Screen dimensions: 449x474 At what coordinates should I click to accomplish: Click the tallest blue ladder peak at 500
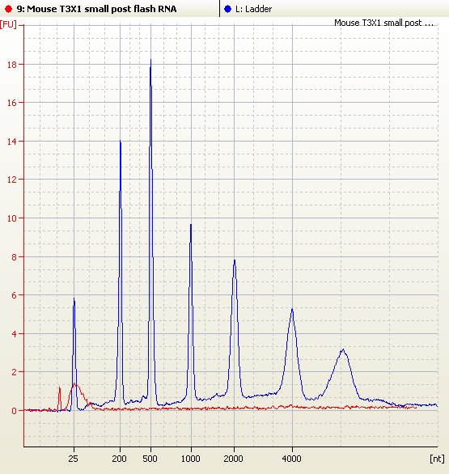pyautogui.click(x=150, y=61)
